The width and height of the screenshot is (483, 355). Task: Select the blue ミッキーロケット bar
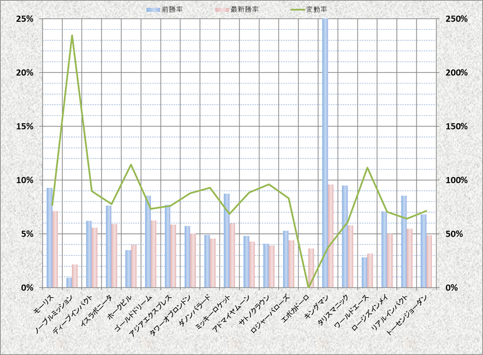click(227, 240)
